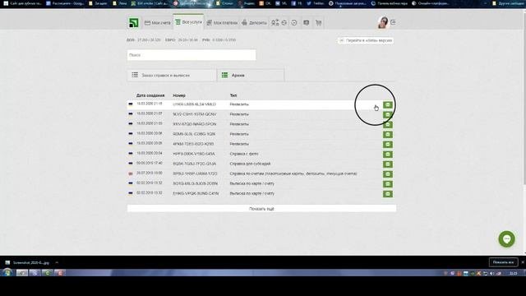This screenshot has height=296, width=526.
Task: Open the Другие закладки bookmarks folder
Action: (508, 3)
